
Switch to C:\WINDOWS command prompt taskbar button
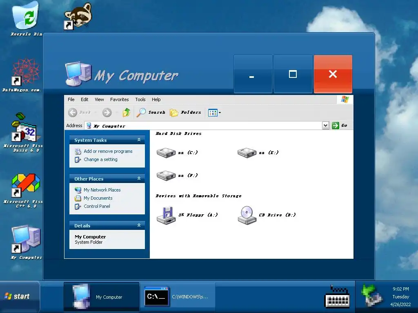click(178, 297)
